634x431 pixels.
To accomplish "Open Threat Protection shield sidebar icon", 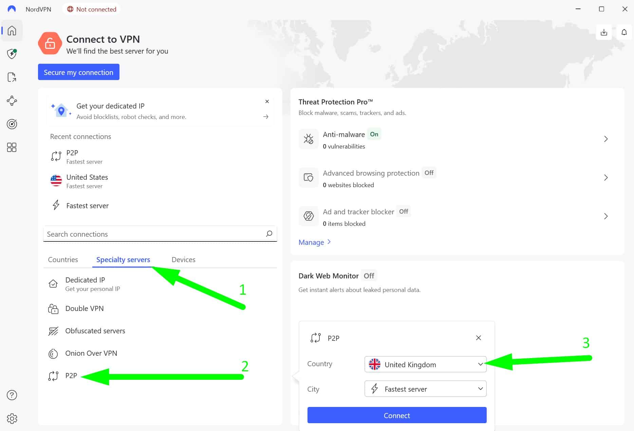I will (x=12, y=54).
